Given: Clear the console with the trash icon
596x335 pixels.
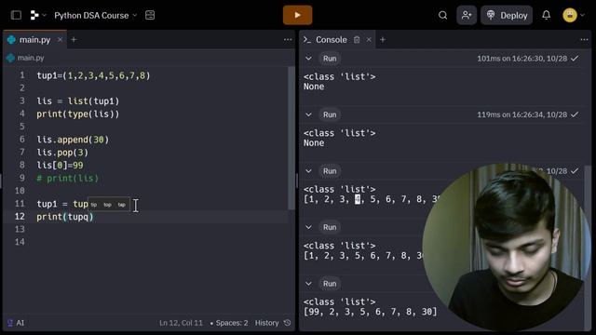Looking at the screenshot, I should [x=357, y=39].
